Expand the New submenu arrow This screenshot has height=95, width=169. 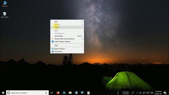(82, 45)
